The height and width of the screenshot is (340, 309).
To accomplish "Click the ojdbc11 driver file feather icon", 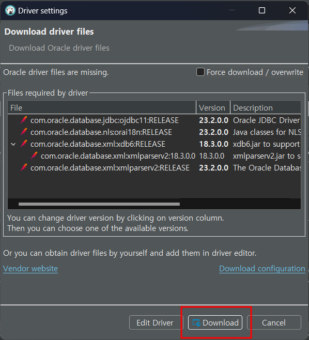I will click(x=24, y=120).
